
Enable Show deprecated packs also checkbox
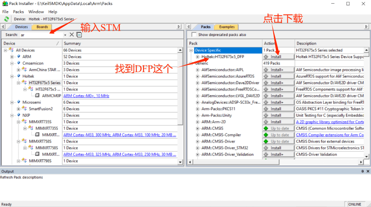tap(194, 35)
